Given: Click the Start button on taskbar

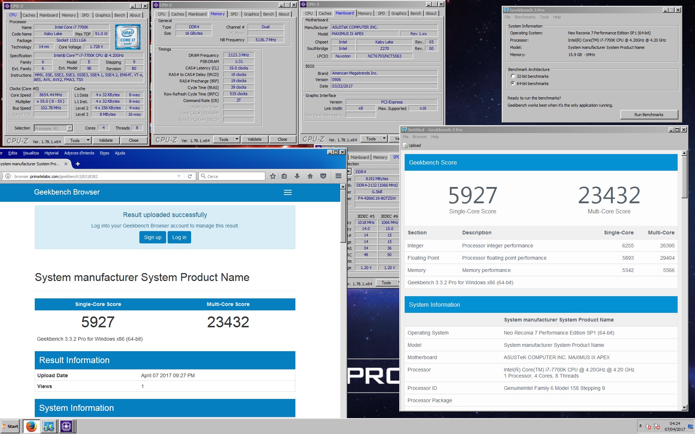Looking at the screenshot, I should [10, 426].
